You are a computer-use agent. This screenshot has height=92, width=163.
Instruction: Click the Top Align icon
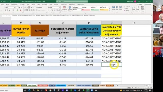[x=25, y=7]
